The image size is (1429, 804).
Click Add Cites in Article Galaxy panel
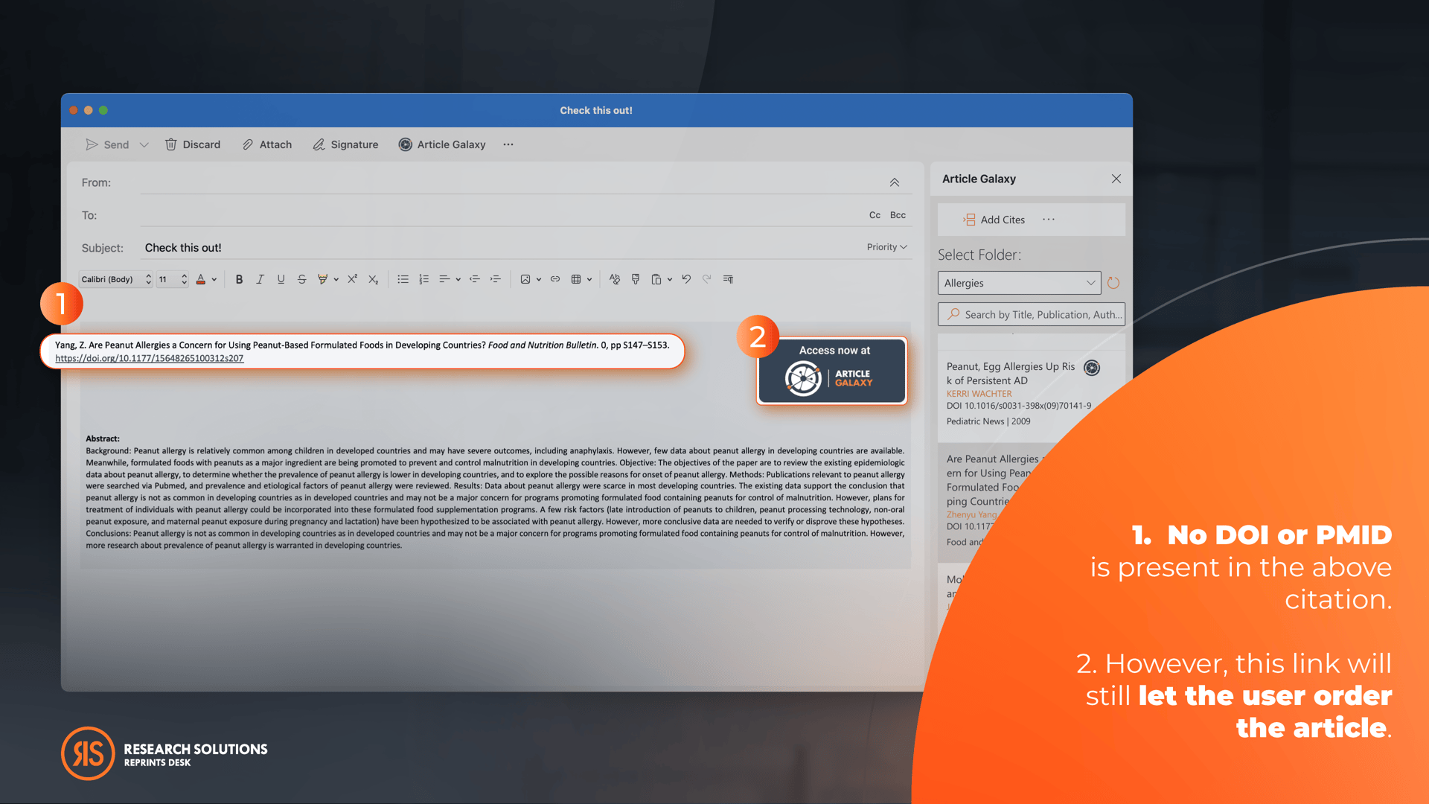click(x=994, y=220)
